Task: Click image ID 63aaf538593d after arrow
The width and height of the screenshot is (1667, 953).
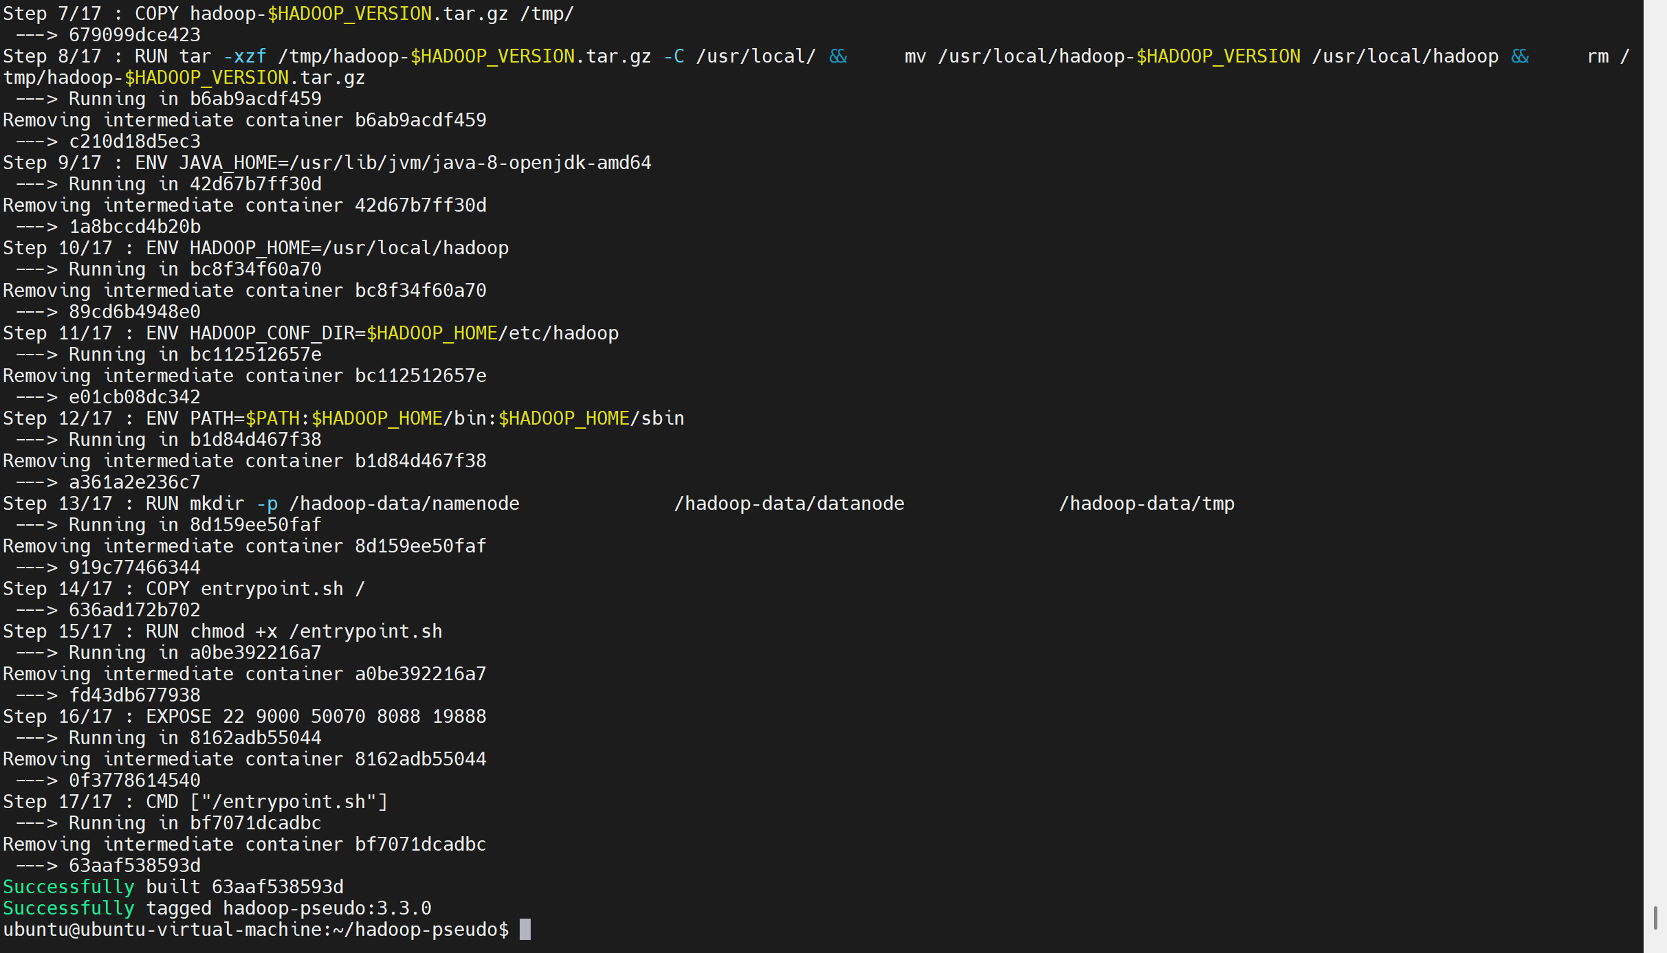Action: click(135, 866)
